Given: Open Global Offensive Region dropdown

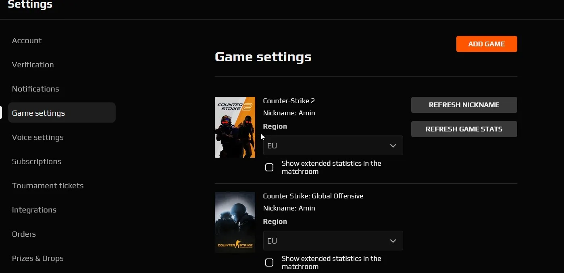Looking at the screenshot, I should click(333, 241).
